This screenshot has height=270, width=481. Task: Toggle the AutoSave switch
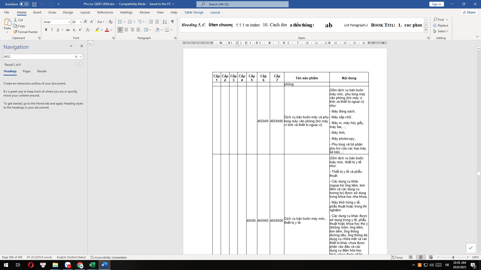point(24,4)
